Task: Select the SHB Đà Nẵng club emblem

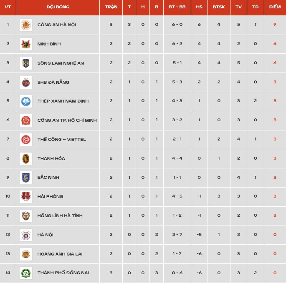Action: pyautogui.click(x=26, y=83)
